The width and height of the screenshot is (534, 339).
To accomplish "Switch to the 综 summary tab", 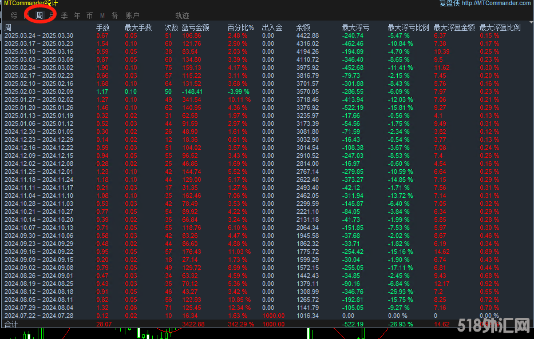I will point(14,15).
